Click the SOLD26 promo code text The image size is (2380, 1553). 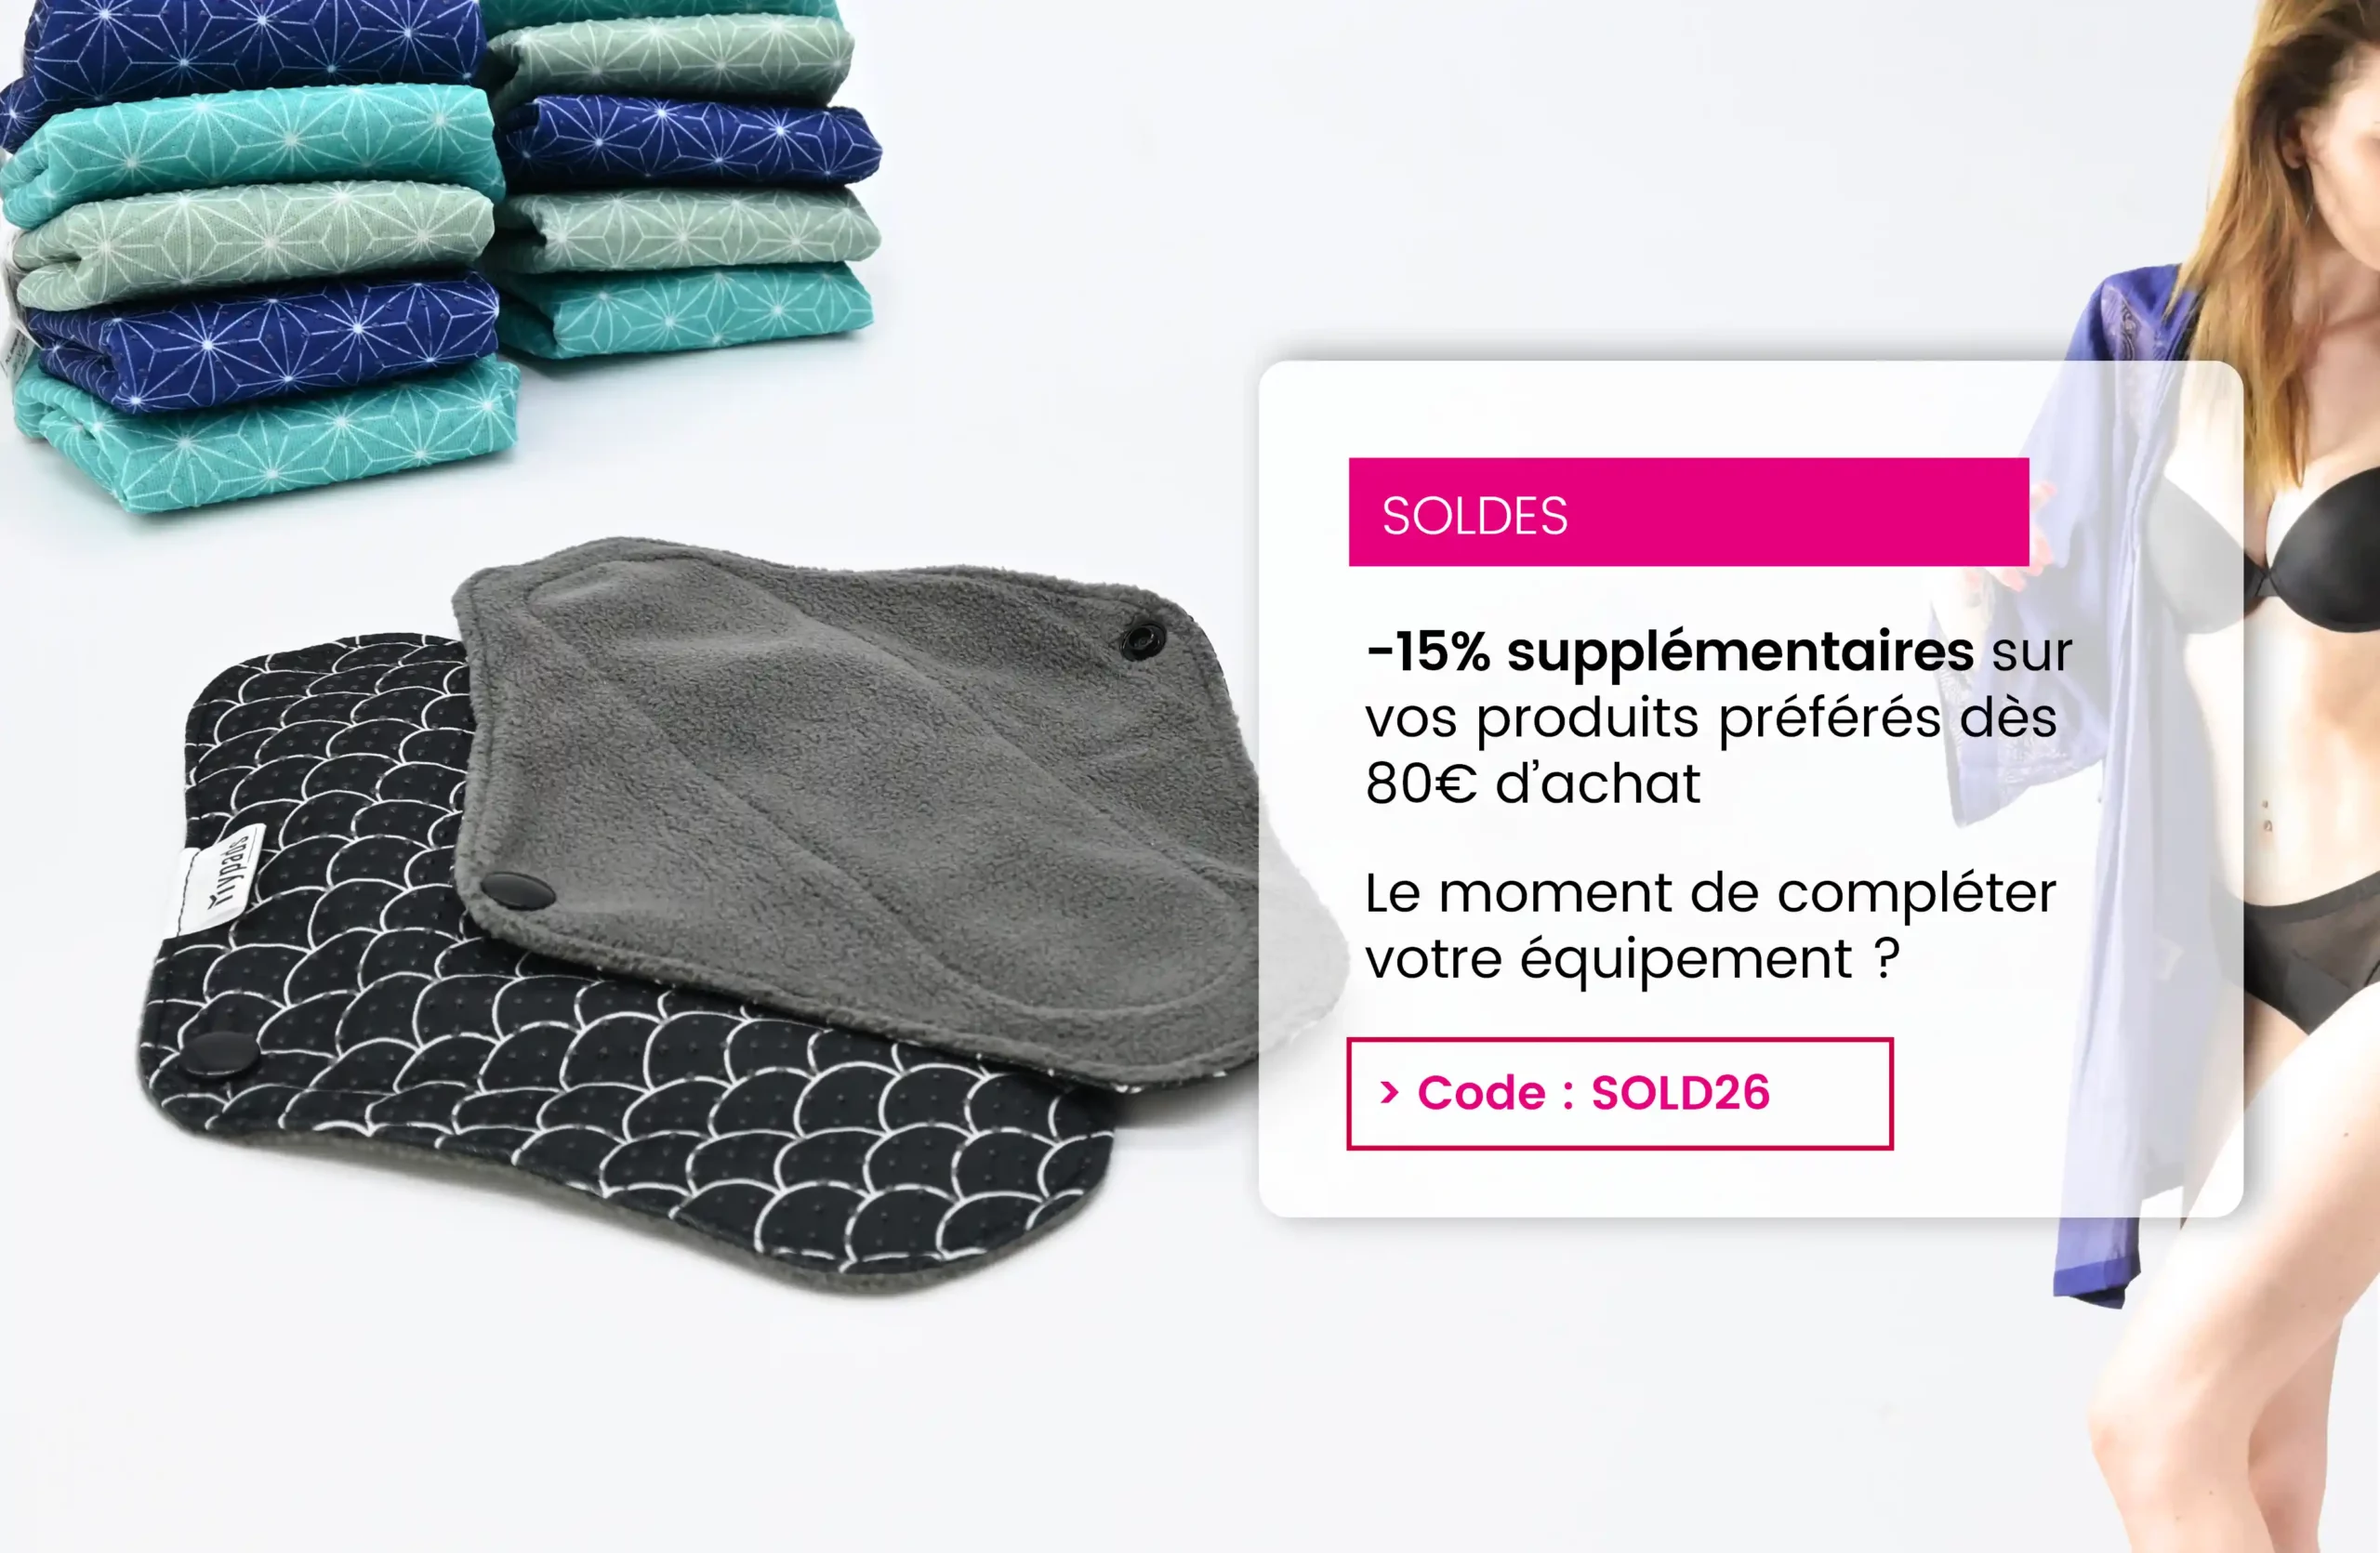(1680, 1093)
